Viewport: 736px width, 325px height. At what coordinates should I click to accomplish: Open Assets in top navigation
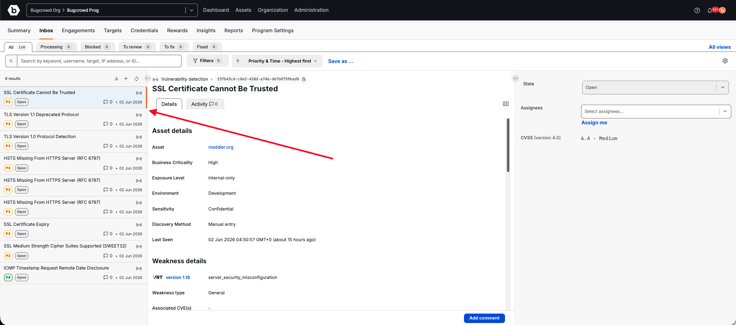coord(243,10)
